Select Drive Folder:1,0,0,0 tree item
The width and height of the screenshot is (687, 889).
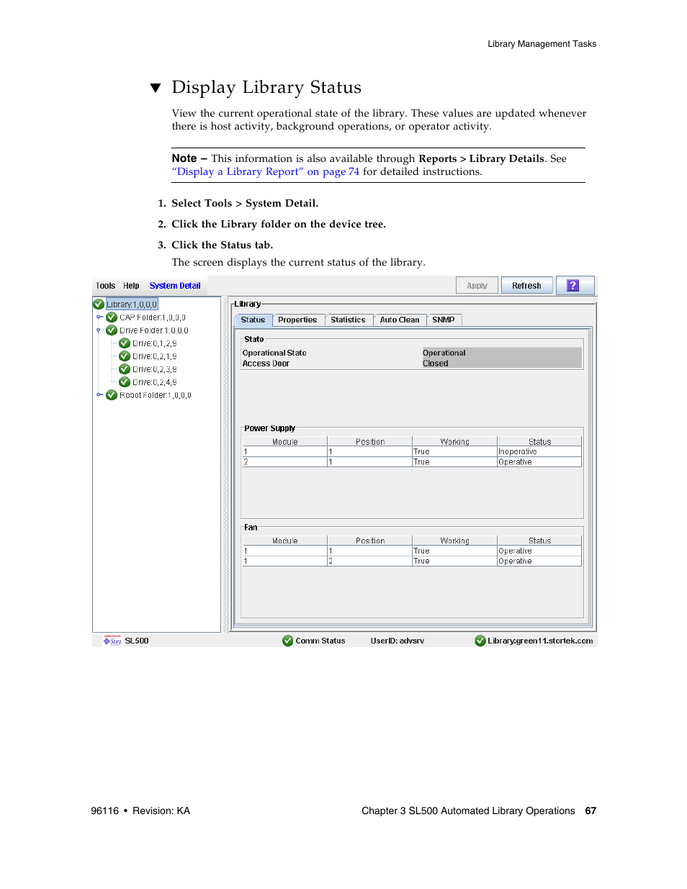point(154,330)
